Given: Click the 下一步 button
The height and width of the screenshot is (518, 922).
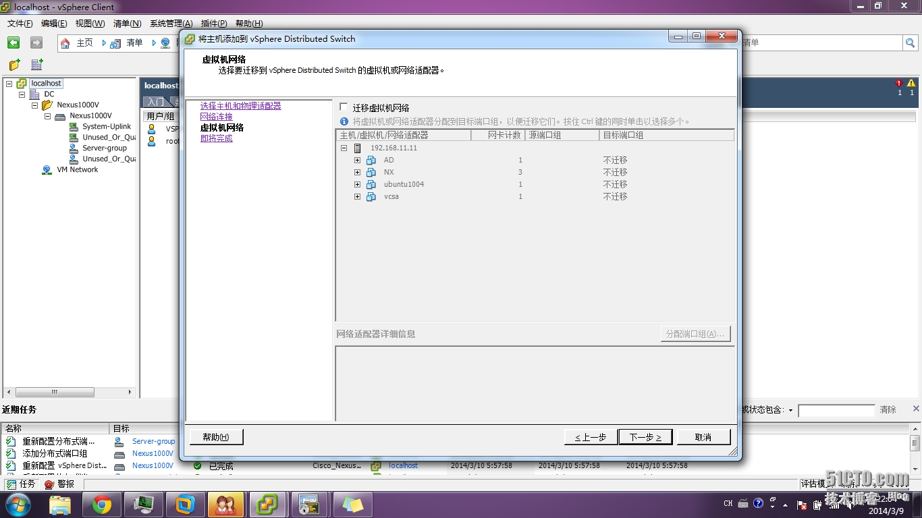Looking at the screenshot, I should coord(645,437).
